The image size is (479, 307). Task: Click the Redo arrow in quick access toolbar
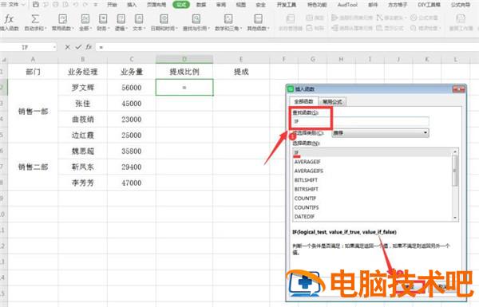pyautogui.click(x=85, y=5)
